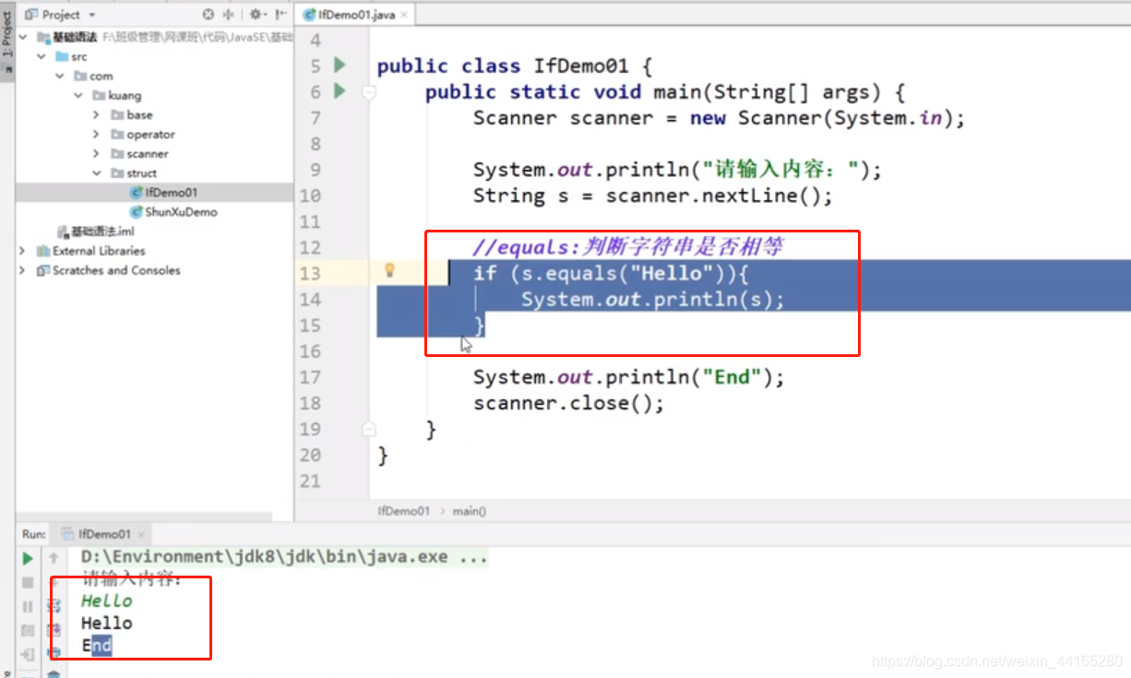Collapse the 基础语法 root module node
Image resolution: width=1131 pixels, height=678 pixels.
pos(22,37)
